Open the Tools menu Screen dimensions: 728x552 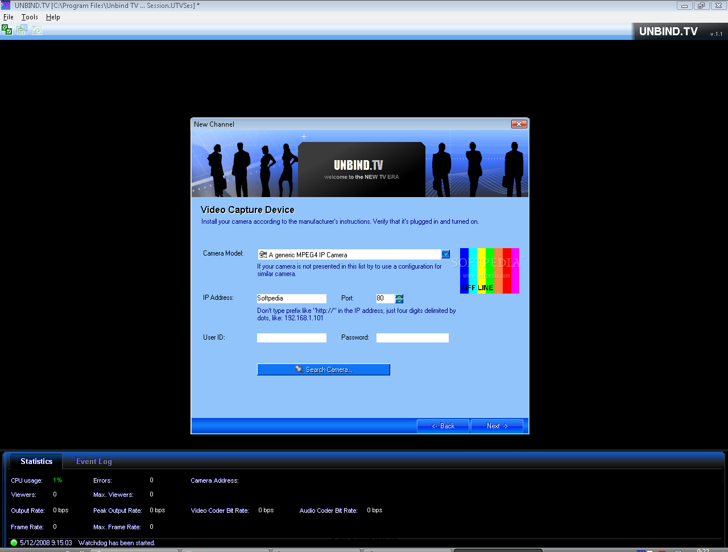(30, 17)
